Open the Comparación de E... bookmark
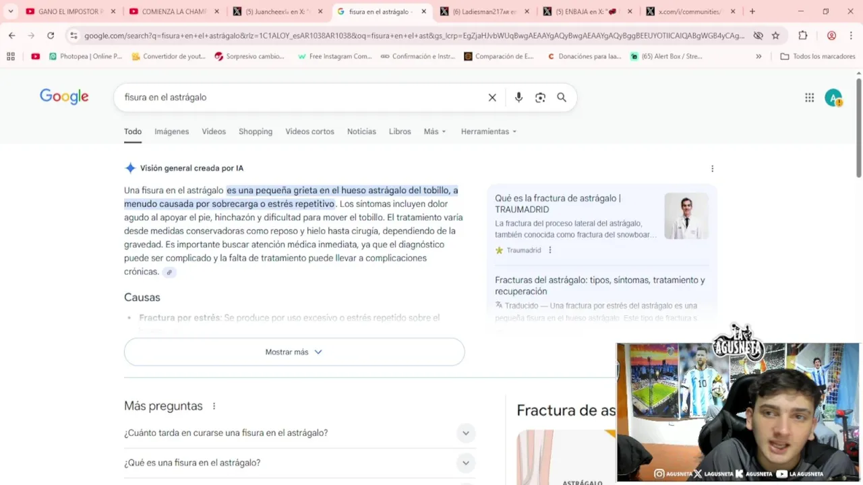Viewport: 863px width, 485px height. pos(499,57)
